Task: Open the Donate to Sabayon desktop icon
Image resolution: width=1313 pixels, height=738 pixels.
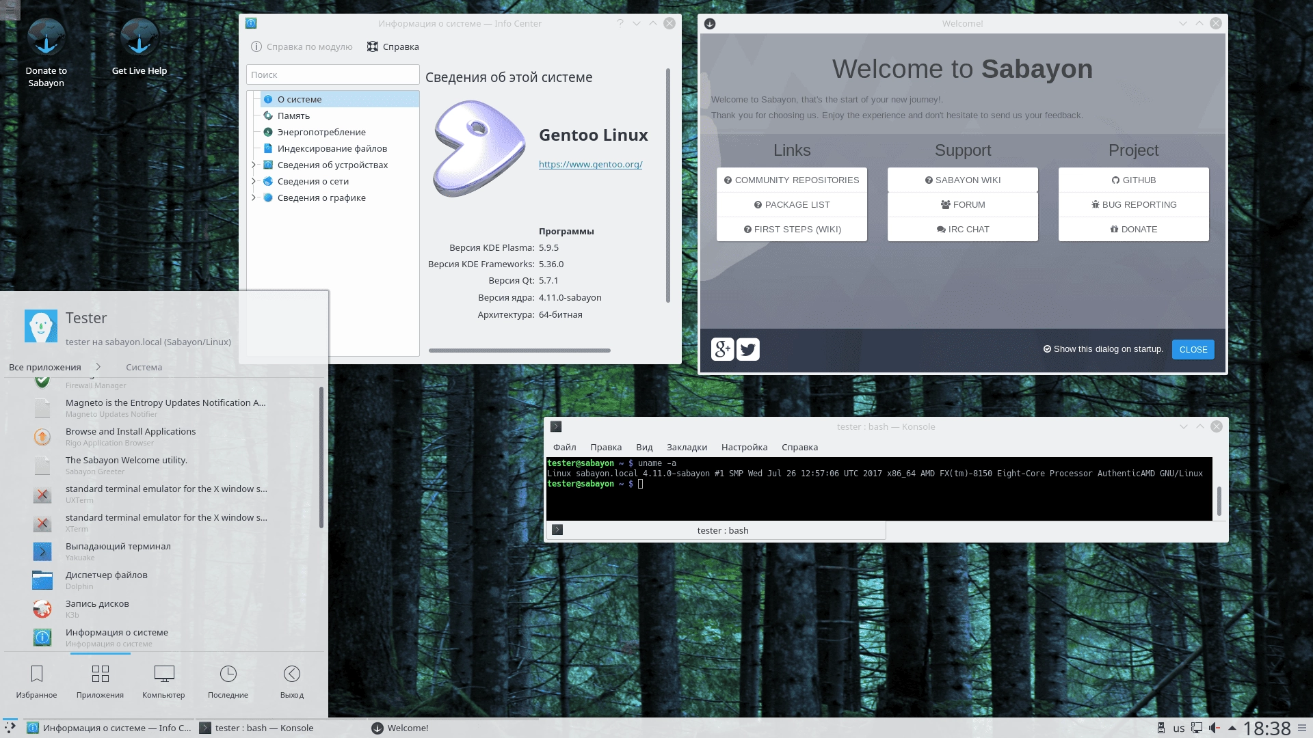Action: coord(46,53)
